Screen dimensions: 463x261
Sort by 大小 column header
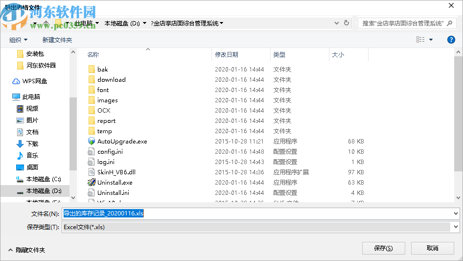[x=338, y=55]
